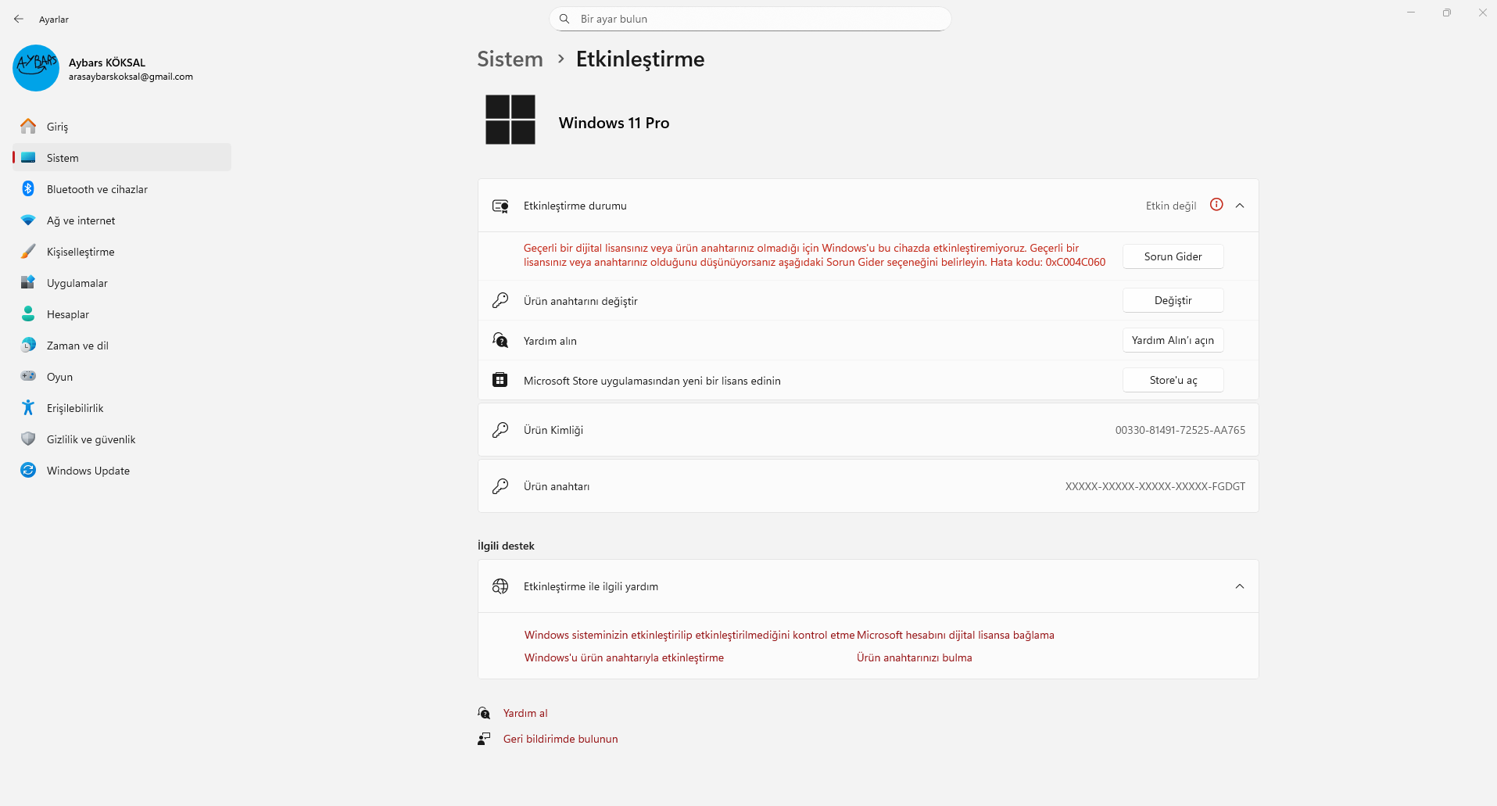The height and width of the screenshot is (806, 1497).
Task: Open link about checking Windows activation status
Action: (689, 635)
